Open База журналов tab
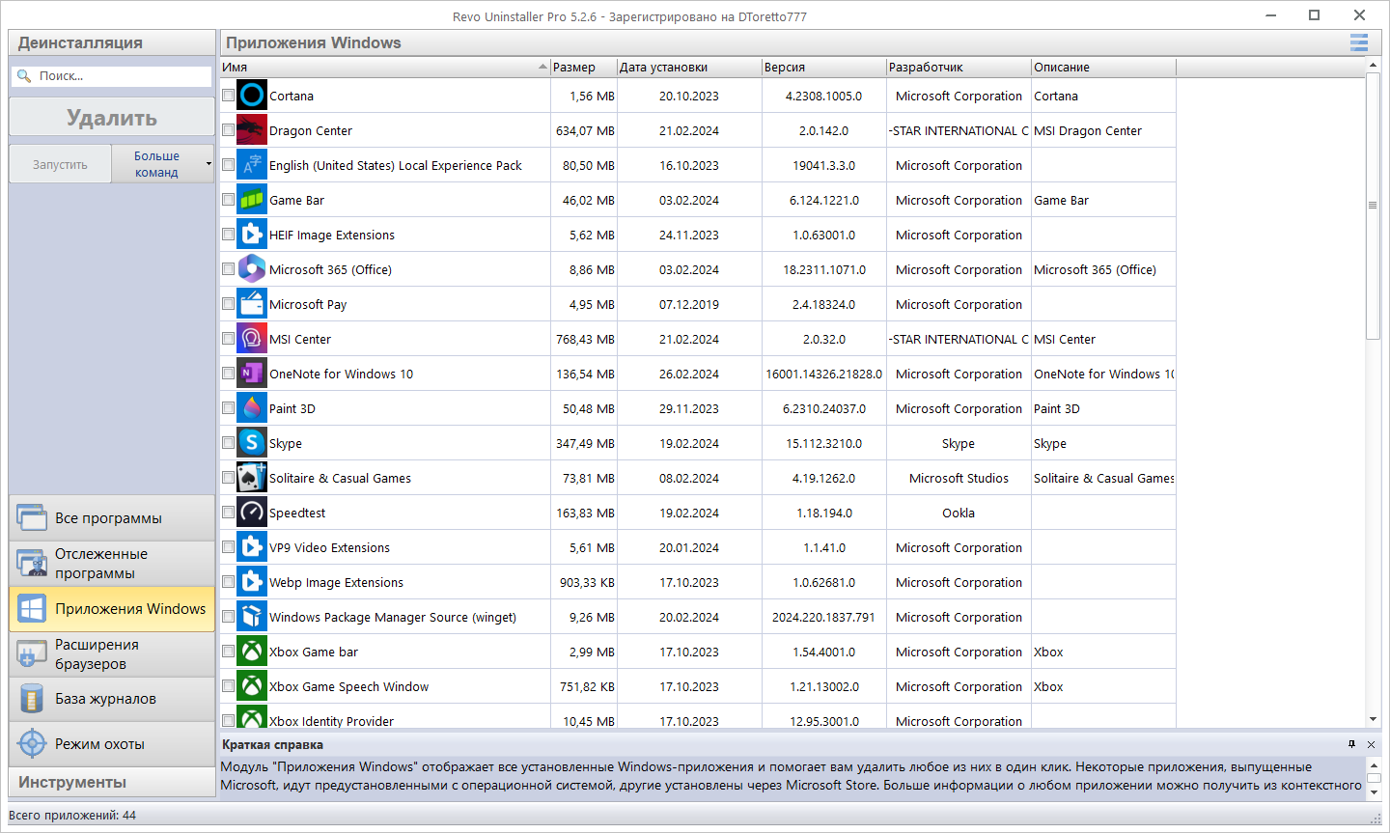Screen dimensions: 1390x833 112,699
